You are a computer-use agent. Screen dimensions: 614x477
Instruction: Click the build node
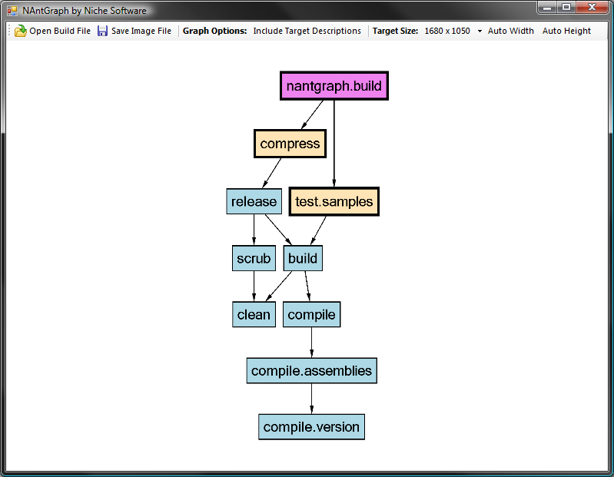click(x=303, y=258)
